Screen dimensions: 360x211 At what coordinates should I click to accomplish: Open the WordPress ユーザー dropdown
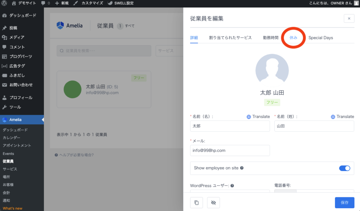click(x=230, y=192)
